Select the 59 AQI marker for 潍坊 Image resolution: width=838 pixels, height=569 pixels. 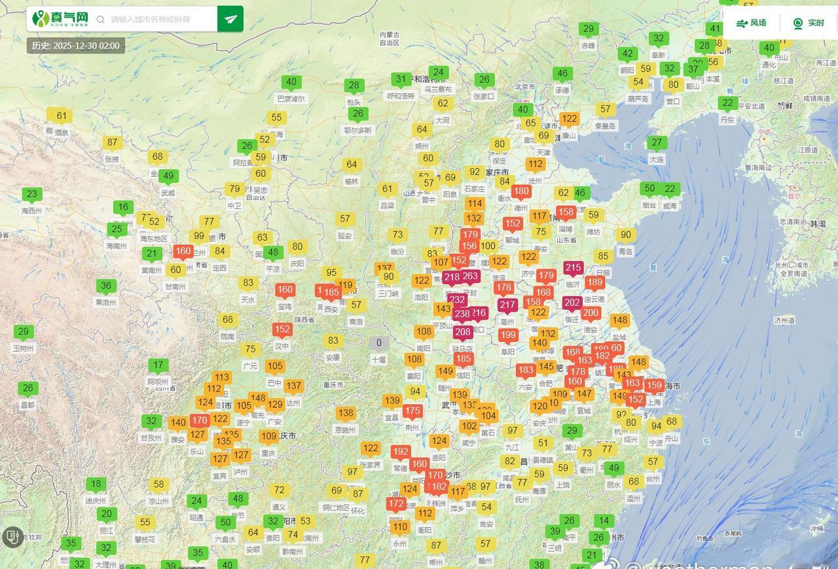(594, 214)
